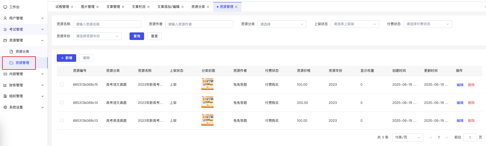Image resolution: width=486 pixels, height=146 pixels.
Task: Focus the 资源名称 input field
Action: (x=107, y=24)
